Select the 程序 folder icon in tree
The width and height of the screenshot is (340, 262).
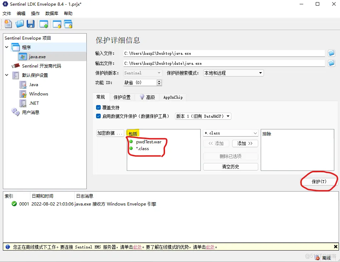coord(16,47)
